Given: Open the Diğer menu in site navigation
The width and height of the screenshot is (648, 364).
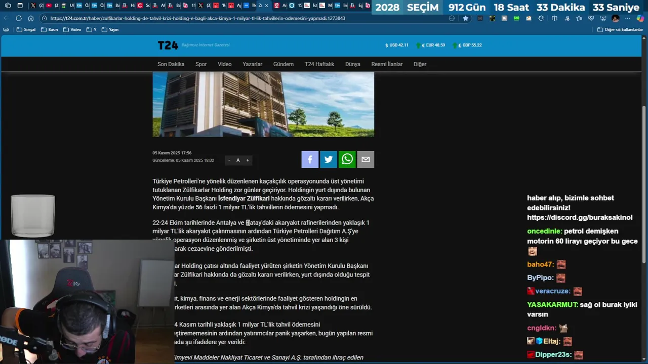Looking at the screenshot, I should (420, 64).
